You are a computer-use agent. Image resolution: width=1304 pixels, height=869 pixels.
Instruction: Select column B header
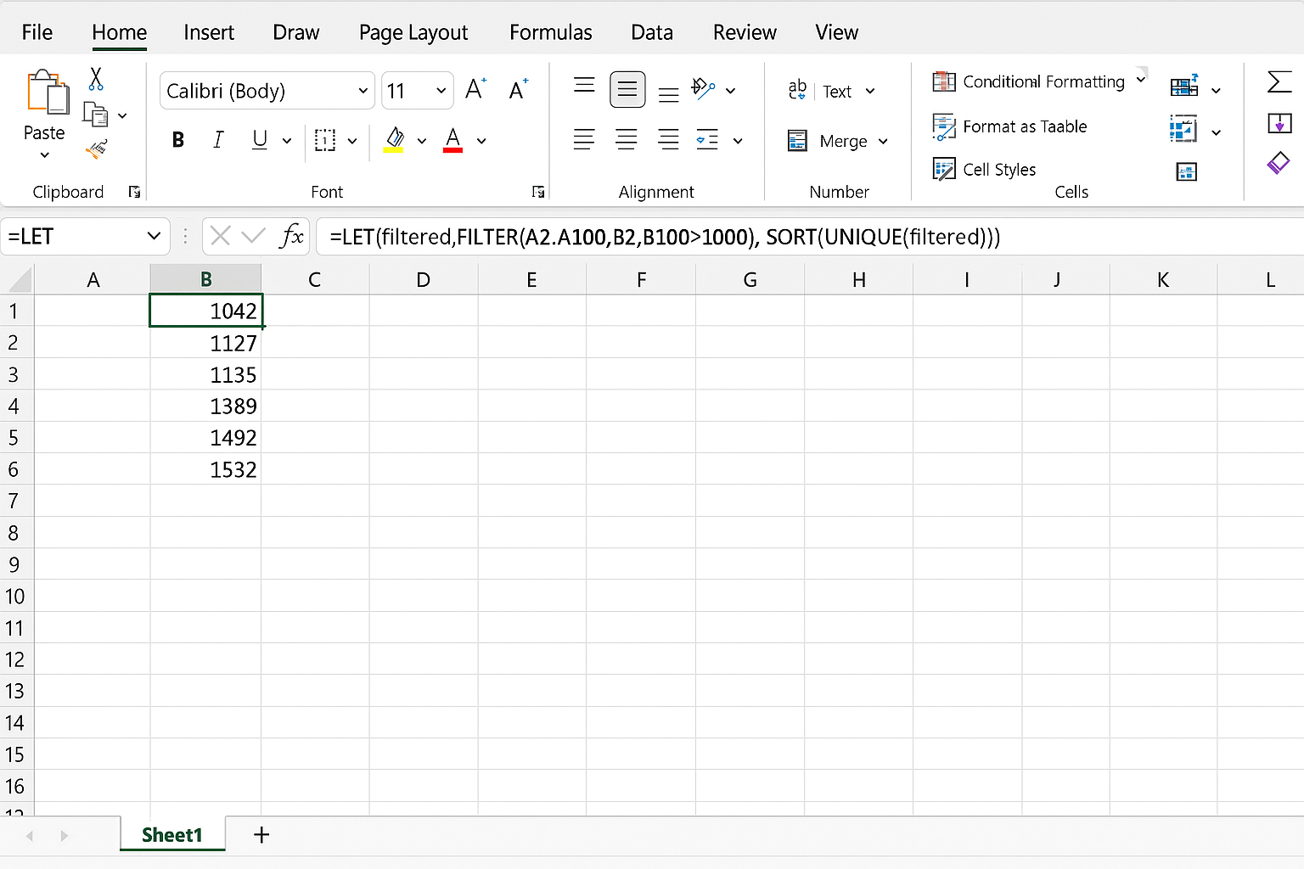tap(205, 279)
